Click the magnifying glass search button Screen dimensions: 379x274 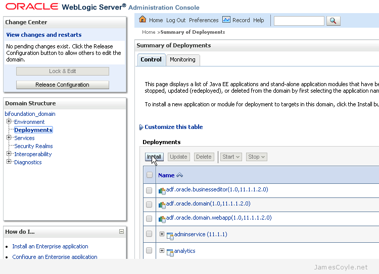334,21
